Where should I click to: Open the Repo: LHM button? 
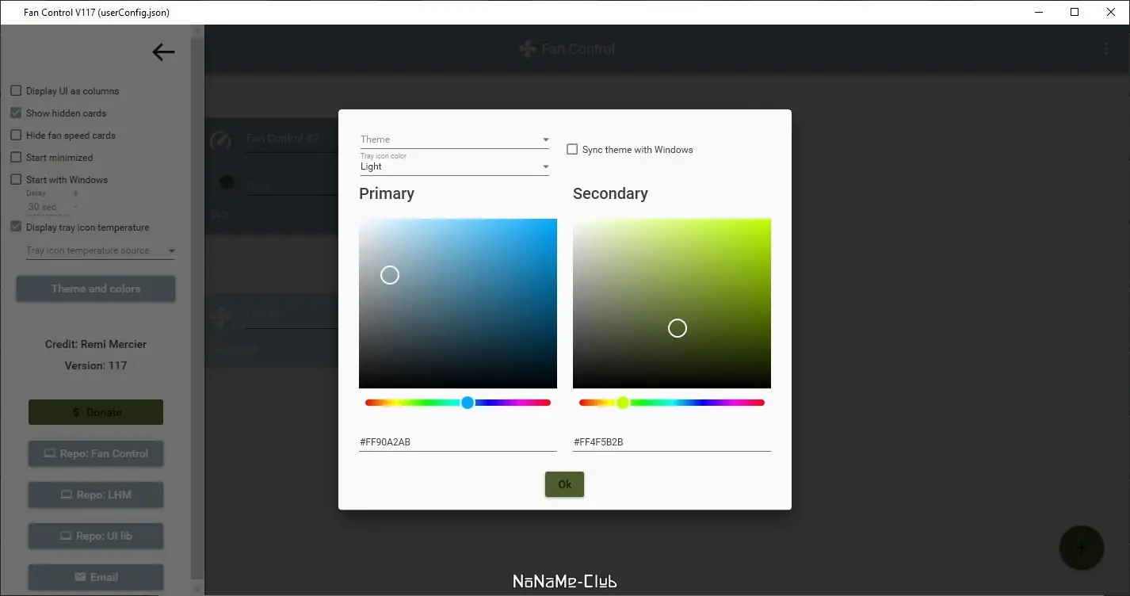coord(96,495)
